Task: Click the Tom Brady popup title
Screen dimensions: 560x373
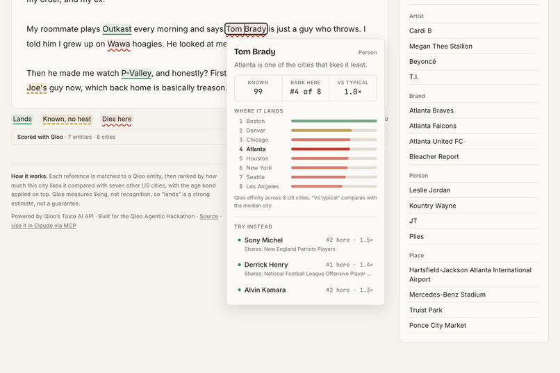Action: (x=255, y=52)
